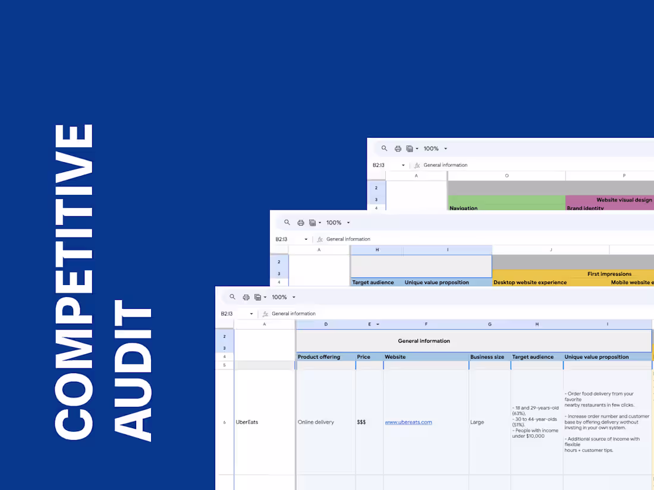Open the www.ubereats.com link
This screenshot has height=490, width=654.
(408, 422)
